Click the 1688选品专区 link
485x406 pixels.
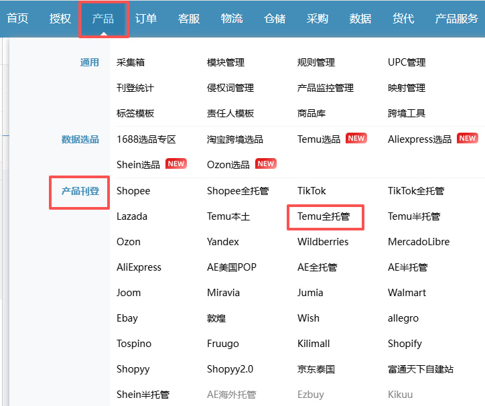click(146, 139)
